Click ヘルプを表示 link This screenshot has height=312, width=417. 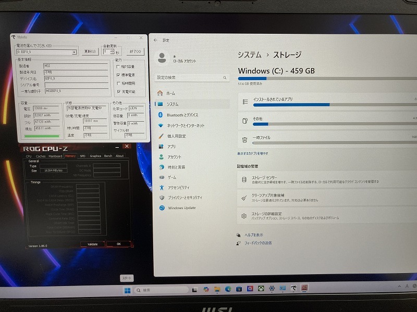tap(254, 235)
